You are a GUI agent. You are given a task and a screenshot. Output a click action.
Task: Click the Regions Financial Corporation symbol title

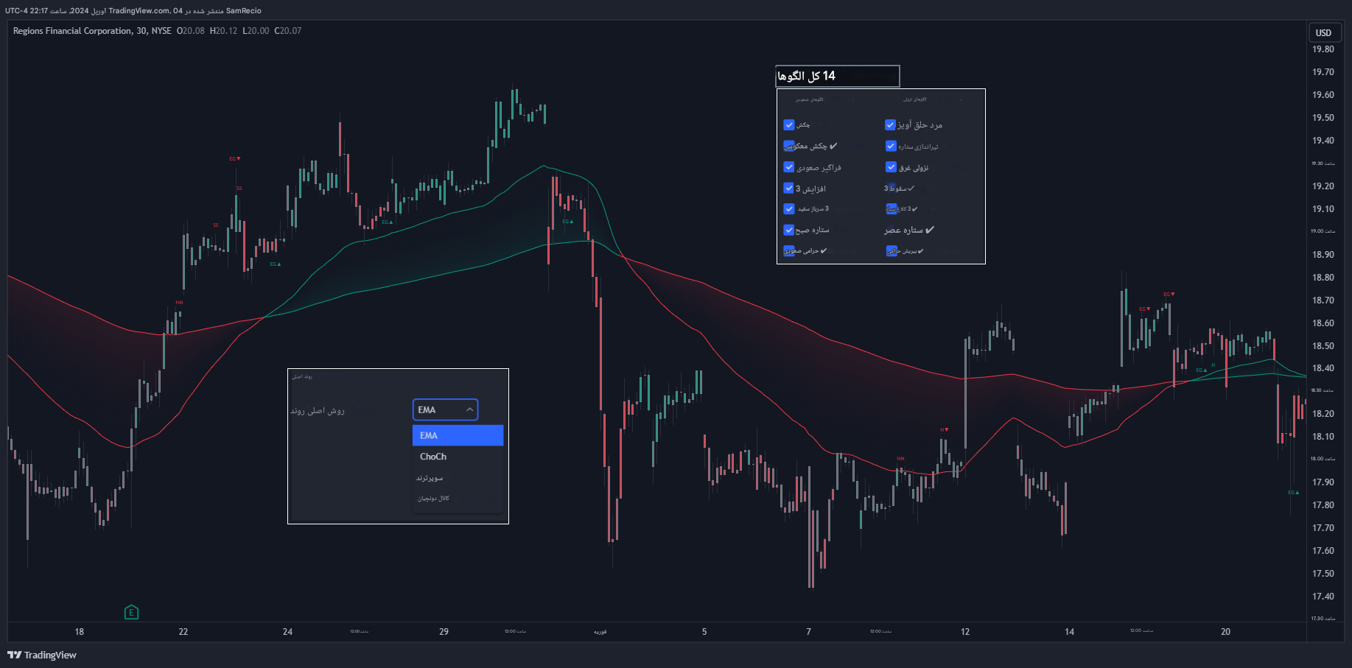click(72, 31)
